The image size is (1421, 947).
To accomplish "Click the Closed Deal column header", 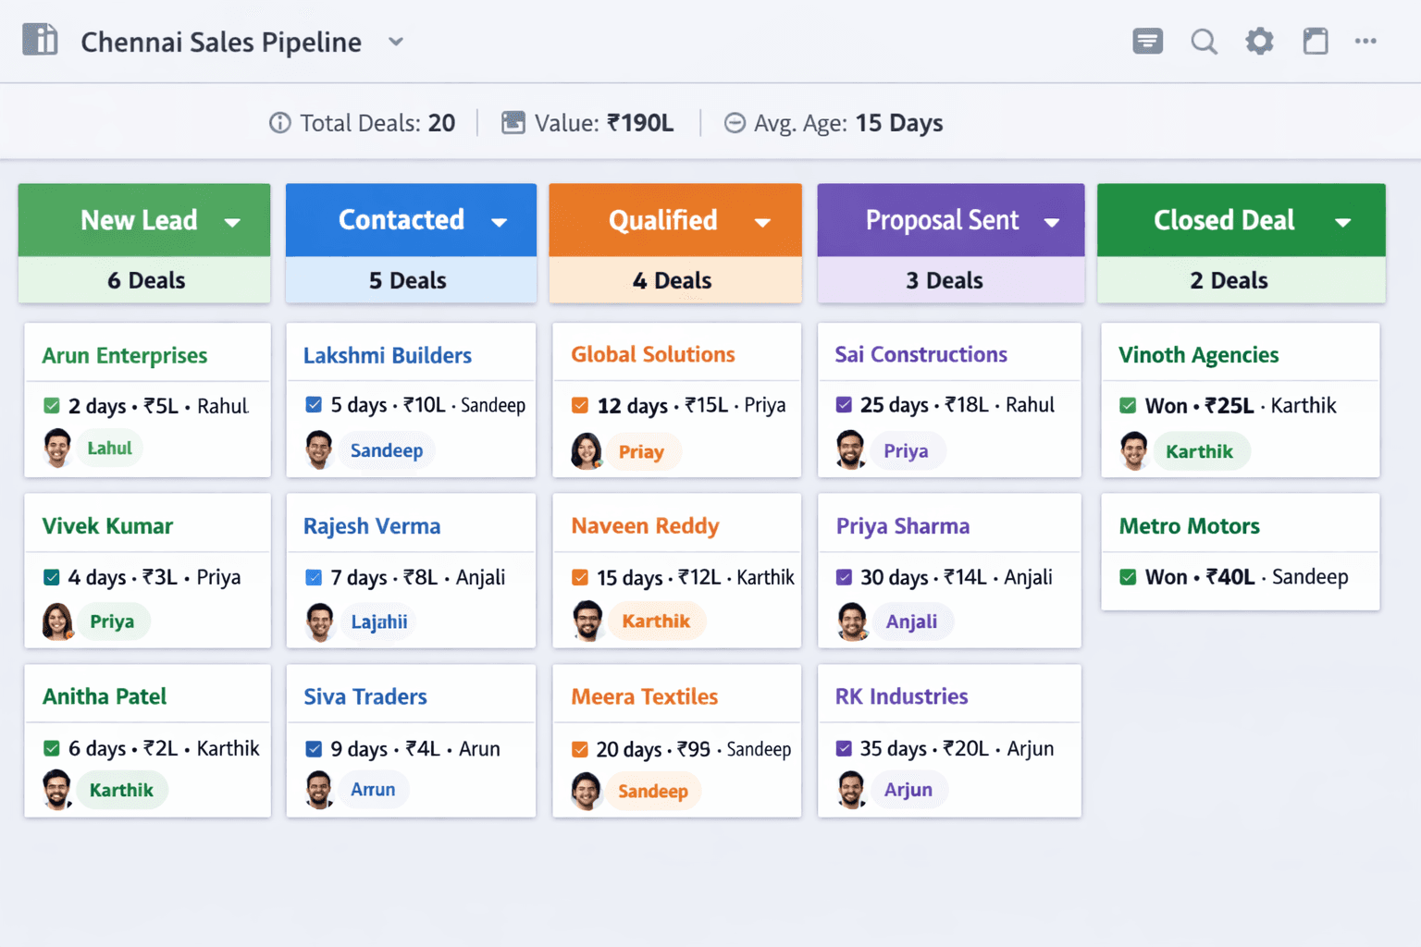I will pos(1225,220).
